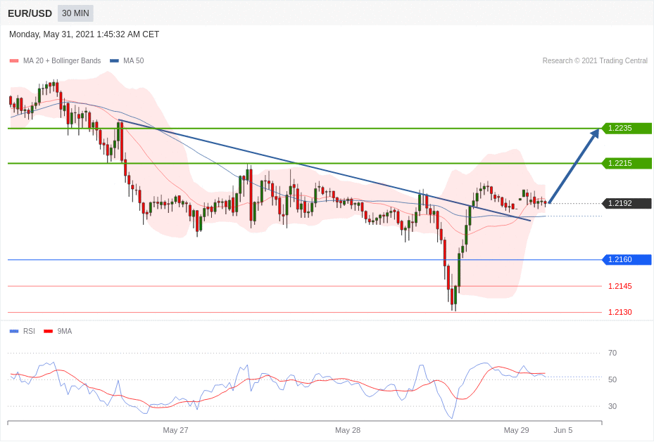This screenshot has width=654, height=442.
Task: Click the chart date and time stamp text
Action: click(84, 34)
